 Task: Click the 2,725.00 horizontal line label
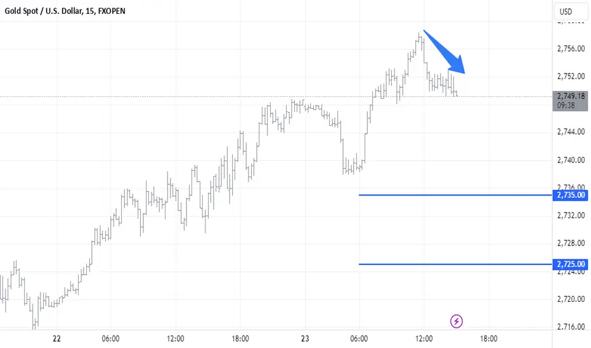(570, 264)
